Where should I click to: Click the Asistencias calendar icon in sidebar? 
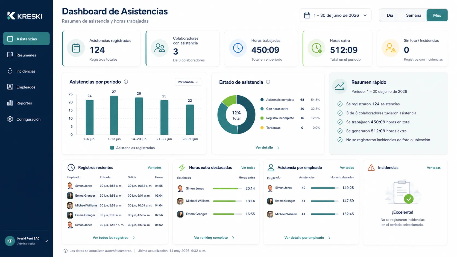10,39
